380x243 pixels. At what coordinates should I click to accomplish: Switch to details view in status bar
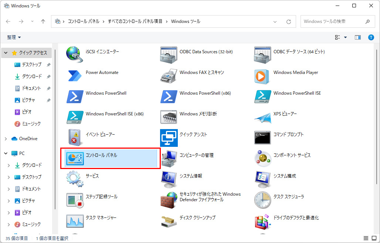coord(366,238)
